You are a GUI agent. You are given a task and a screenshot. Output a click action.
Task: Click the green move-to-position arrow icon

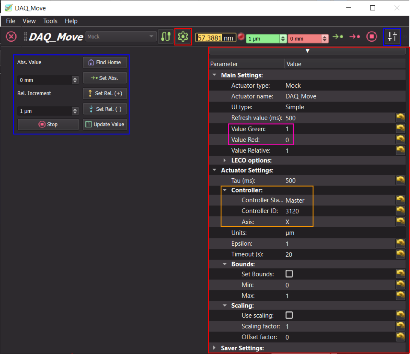(338, 37)
